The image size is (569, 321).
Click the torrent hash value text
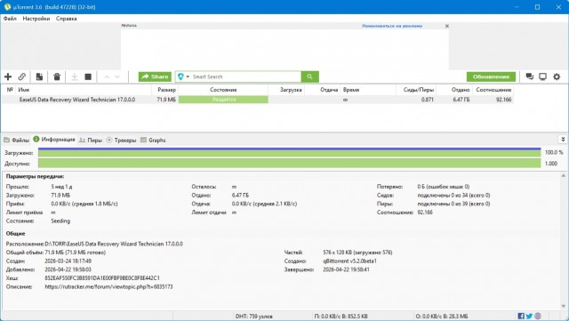pyautogui.click(x=102, y=277)
